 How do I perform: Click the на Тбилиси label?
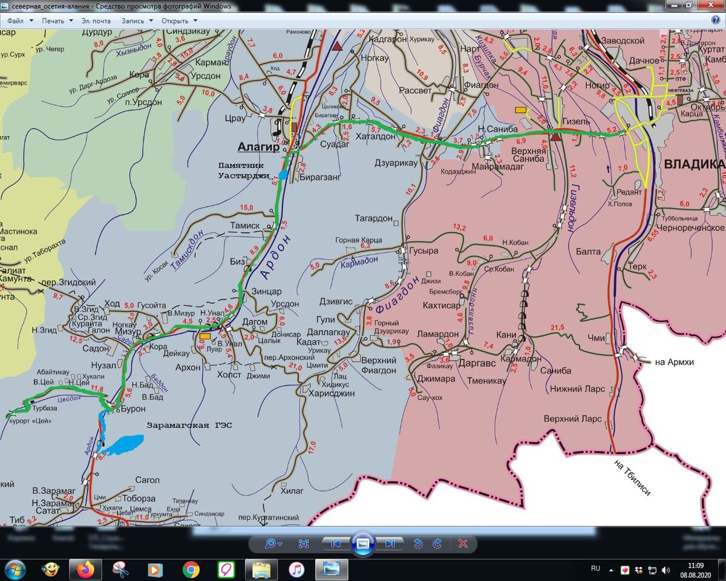point(632,478)
